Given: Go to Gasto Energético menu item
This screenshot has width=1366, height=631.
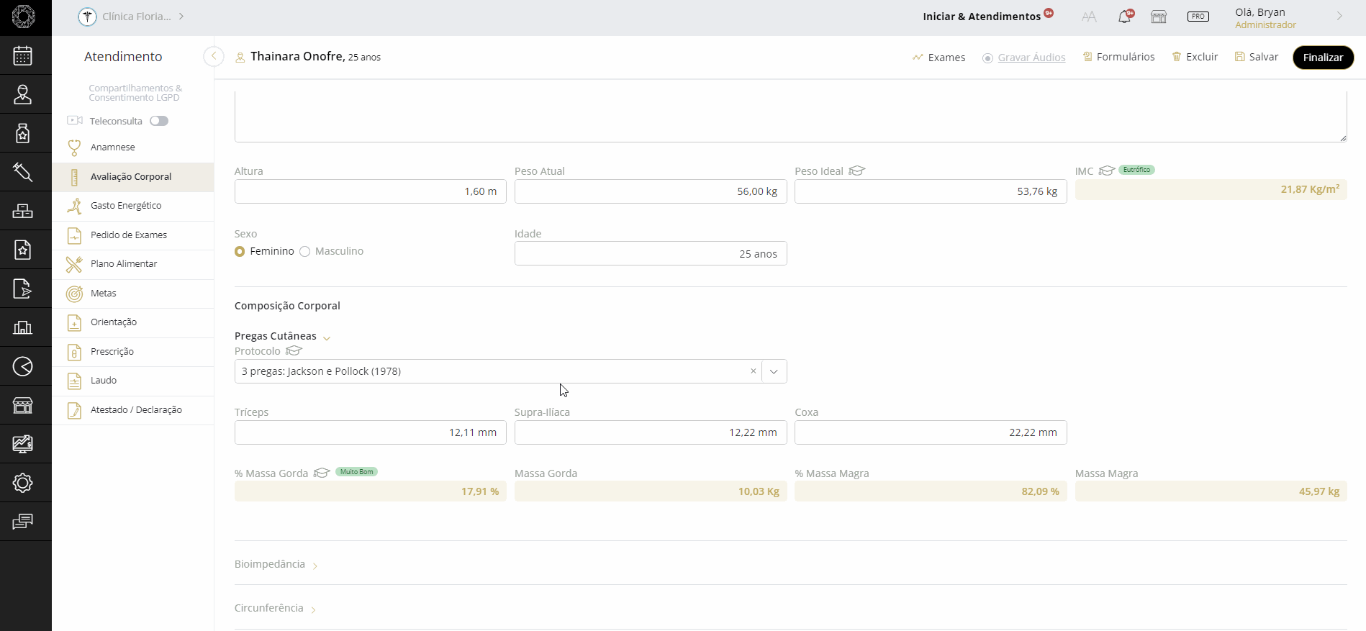Looking at the screenshot, I should point(126,206).
